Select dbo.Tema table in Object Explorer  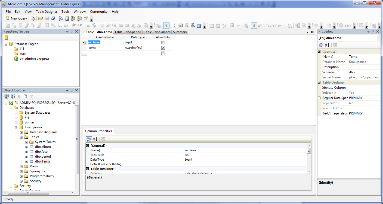click(x=42, y=161)
